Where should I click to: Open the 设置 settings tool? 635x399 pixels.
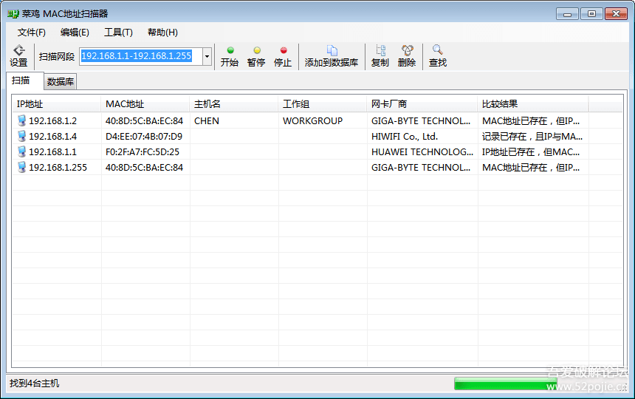click(x=18, y=56)
